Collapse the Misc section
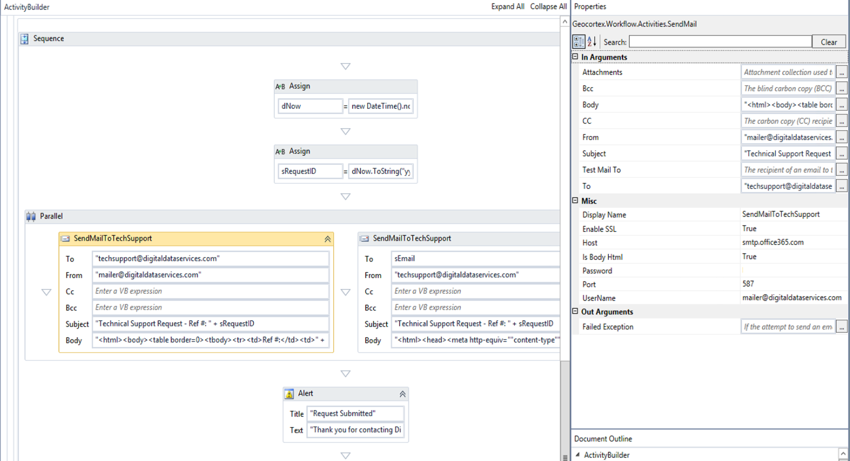Viewport: 850px width, 461px height. [575, 201]
